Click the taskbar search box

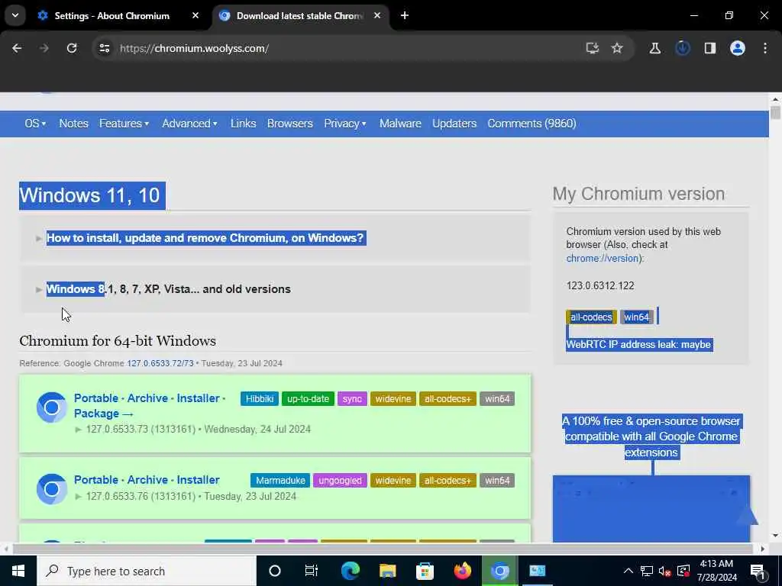point(146,571)
